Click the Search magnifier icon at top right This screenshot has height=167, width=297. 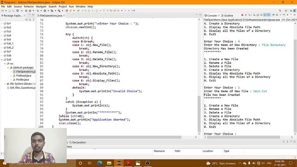click(x=280, y=11)
